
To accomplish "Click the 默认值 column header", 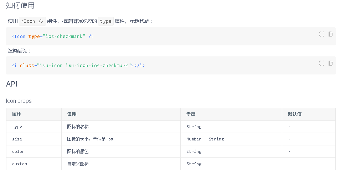I will coord(295,114).
